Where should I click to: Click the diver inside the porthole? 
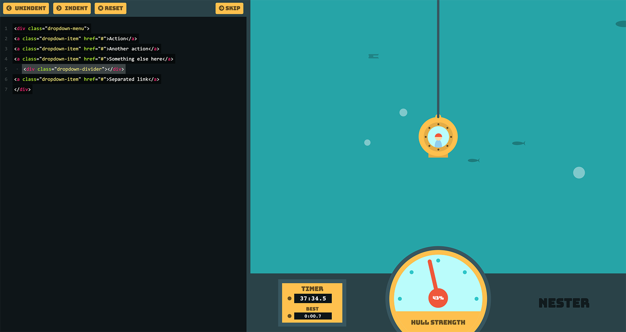coord(438,140)
